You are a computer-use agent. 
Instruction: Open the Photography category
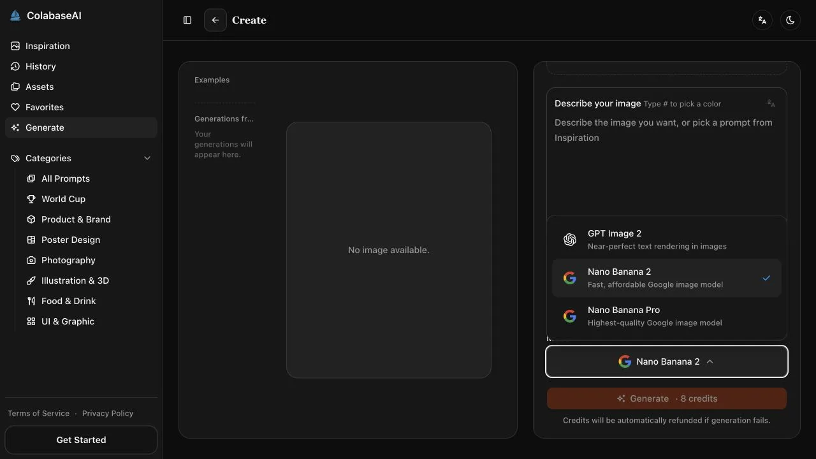89,260
